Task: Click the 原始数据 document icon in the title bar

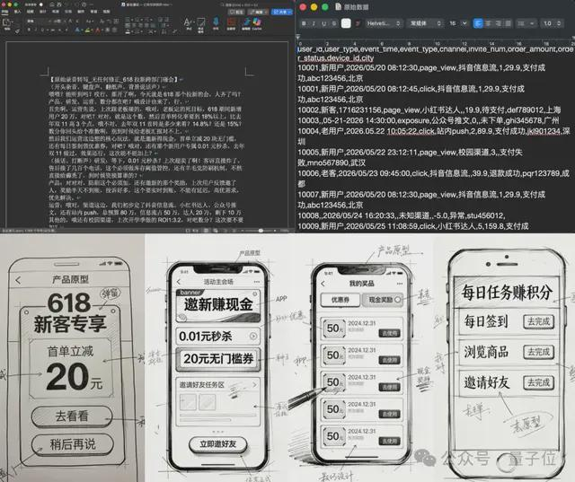Action: pyautogui.click(x=338, y=6)
